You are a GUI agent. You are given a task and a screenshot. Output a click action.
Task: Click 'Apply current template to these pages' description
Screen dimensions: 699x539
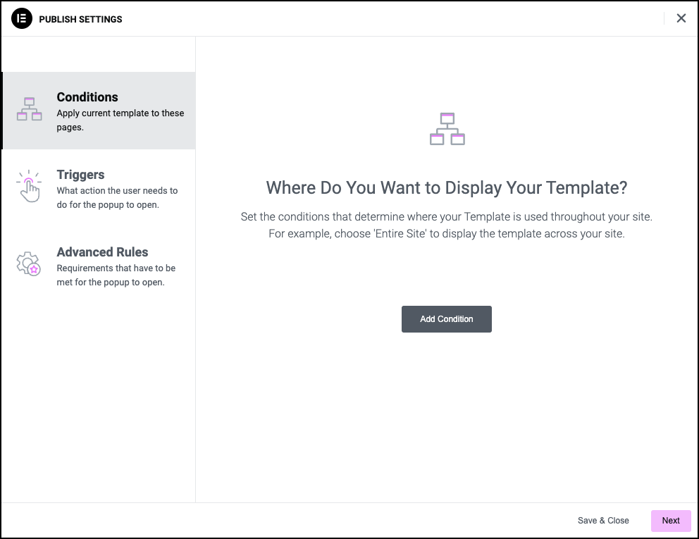point(120,120)
